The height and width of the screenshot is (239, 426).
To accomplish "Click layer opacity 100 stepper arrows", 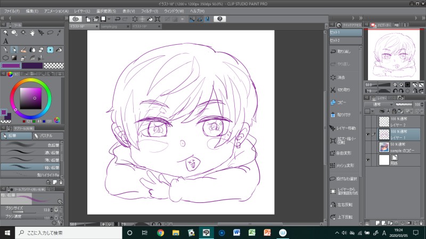I will pos(422,104).
